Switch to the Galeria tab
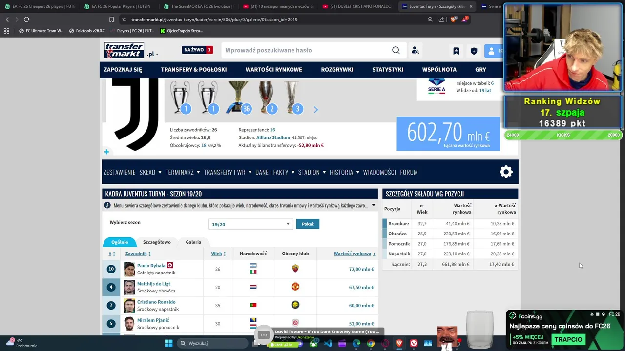Screen dimensions: 625x351 click(x=193, y=242)
